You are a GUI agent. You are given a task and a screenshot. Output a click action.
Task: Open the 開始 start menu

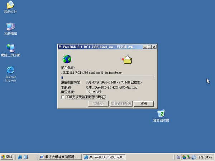click(x=7, y=157)
